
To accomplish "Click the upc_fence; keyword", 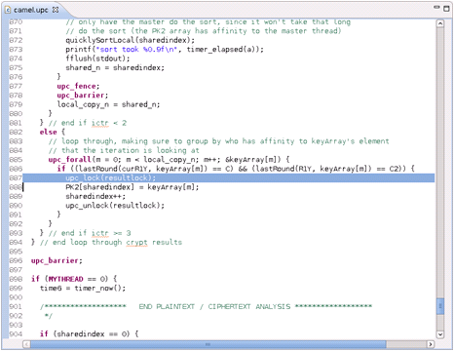I will point(78,86).
